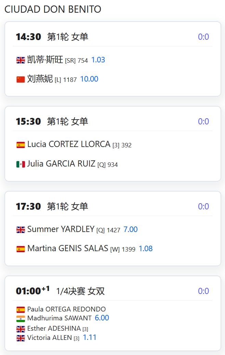The image size is (225, 355).
Task: Click Mexico flag next to Julia GARCIA RUIZ
Action: [21, 164]
